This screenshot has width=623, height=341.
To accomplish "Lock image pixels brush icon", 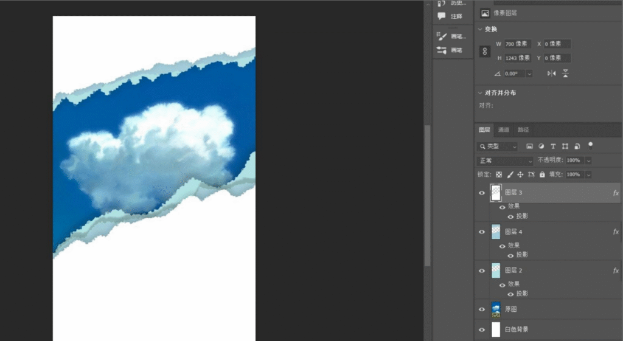I will 510,174.
